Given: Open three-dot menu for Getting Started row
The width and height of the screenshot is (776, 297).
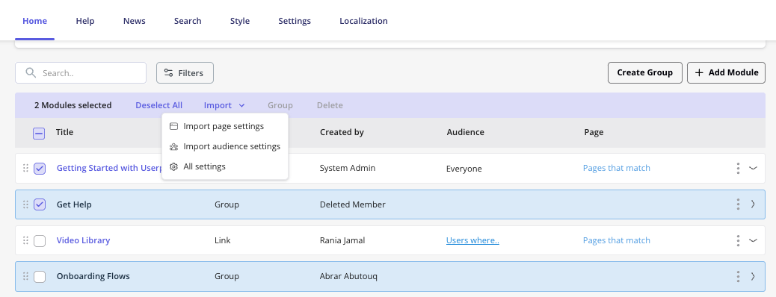Looking at the screenshot, I should 738,168.
